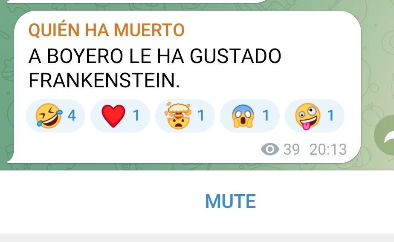394x242 pixels.
Task: Tap the 39 views counter
Action: tap(292, 150)
